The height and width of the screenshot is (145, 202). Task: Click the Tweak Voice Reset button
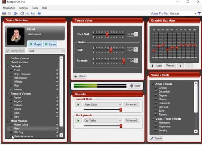pyautogui.click(x=80, y=76)
